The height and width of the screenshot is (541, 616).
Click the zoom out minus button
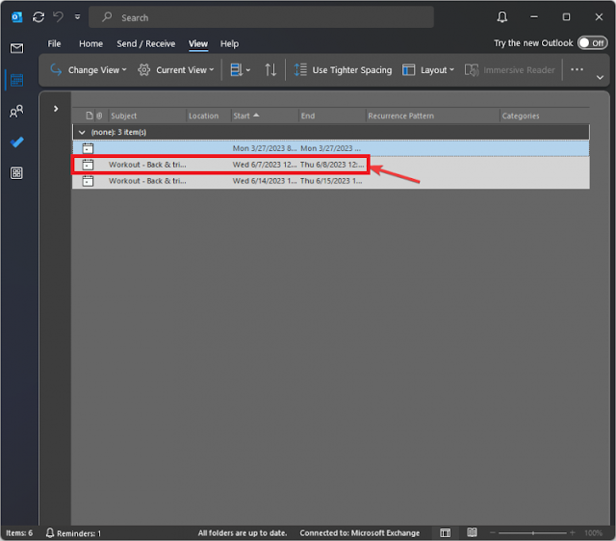click(x=492, y=533)
